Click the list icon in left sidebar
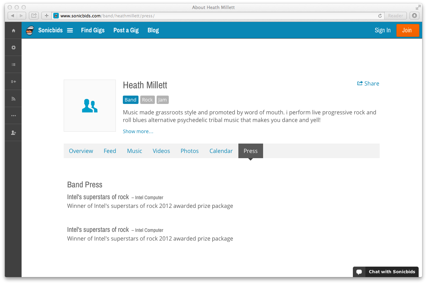This screenshot has height=284, width=427. coord(14,65)
